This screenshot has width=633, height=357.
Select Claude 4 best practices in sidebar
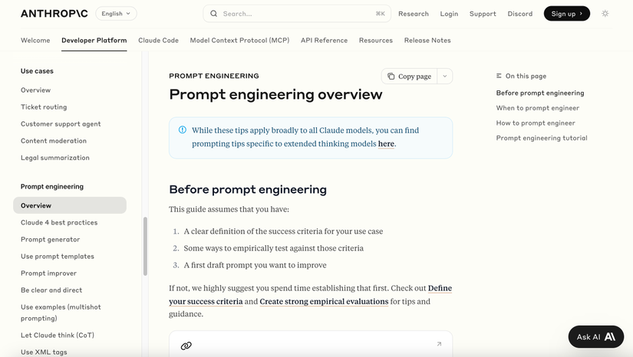59,222
